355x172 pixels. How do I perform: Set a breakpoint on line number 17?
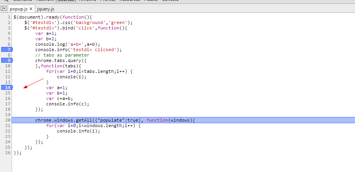(8, 104)
